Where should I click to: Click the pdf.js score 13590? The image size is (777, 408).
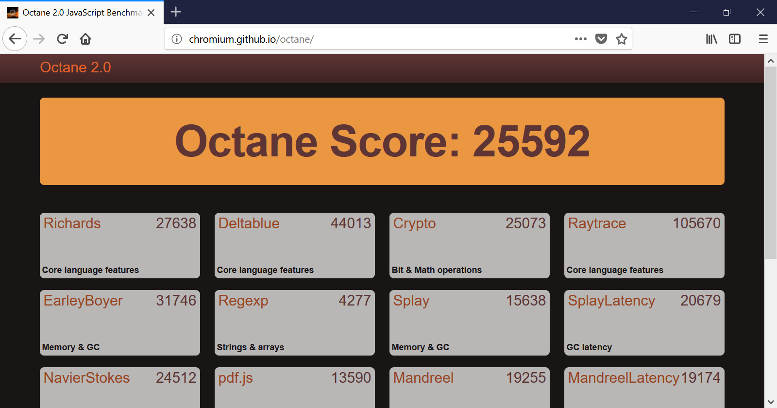[351, 378]
